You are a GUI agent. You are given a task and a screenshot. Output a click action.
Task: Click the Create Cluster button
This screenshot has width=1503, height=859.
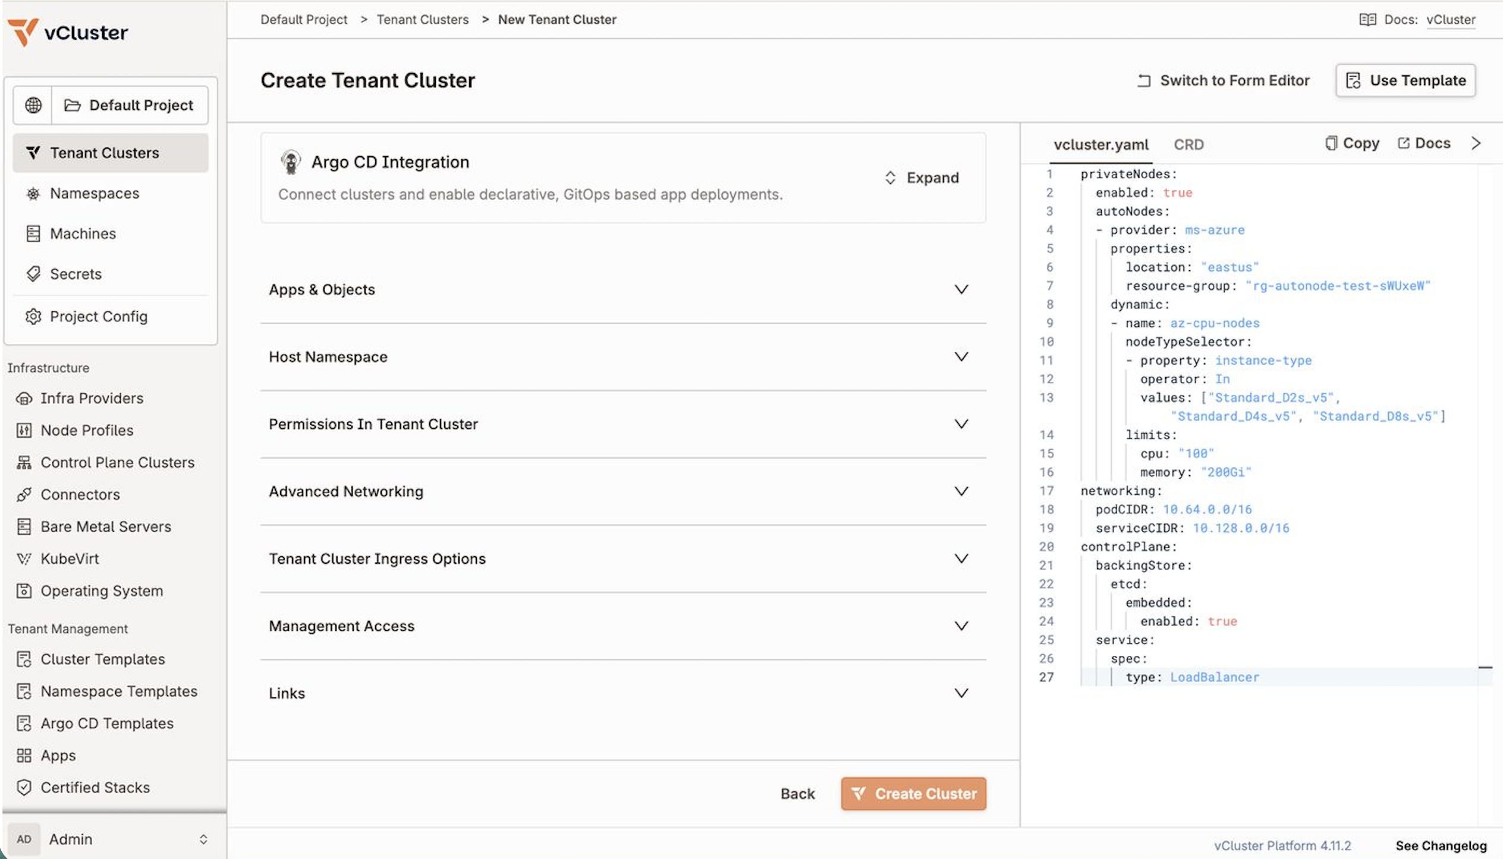913,794
